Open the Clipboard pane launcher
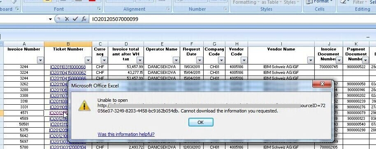Viewport: 376px width, 149px height. click(x=17, y=9)
